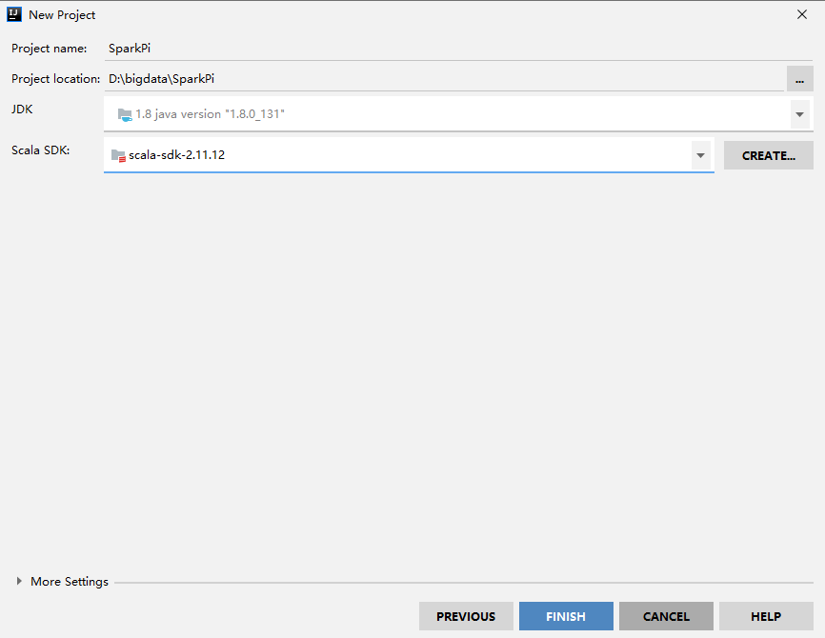The image size is (825, 638).
Task: Click the New Project window title
Action: [x=62, y=15]
